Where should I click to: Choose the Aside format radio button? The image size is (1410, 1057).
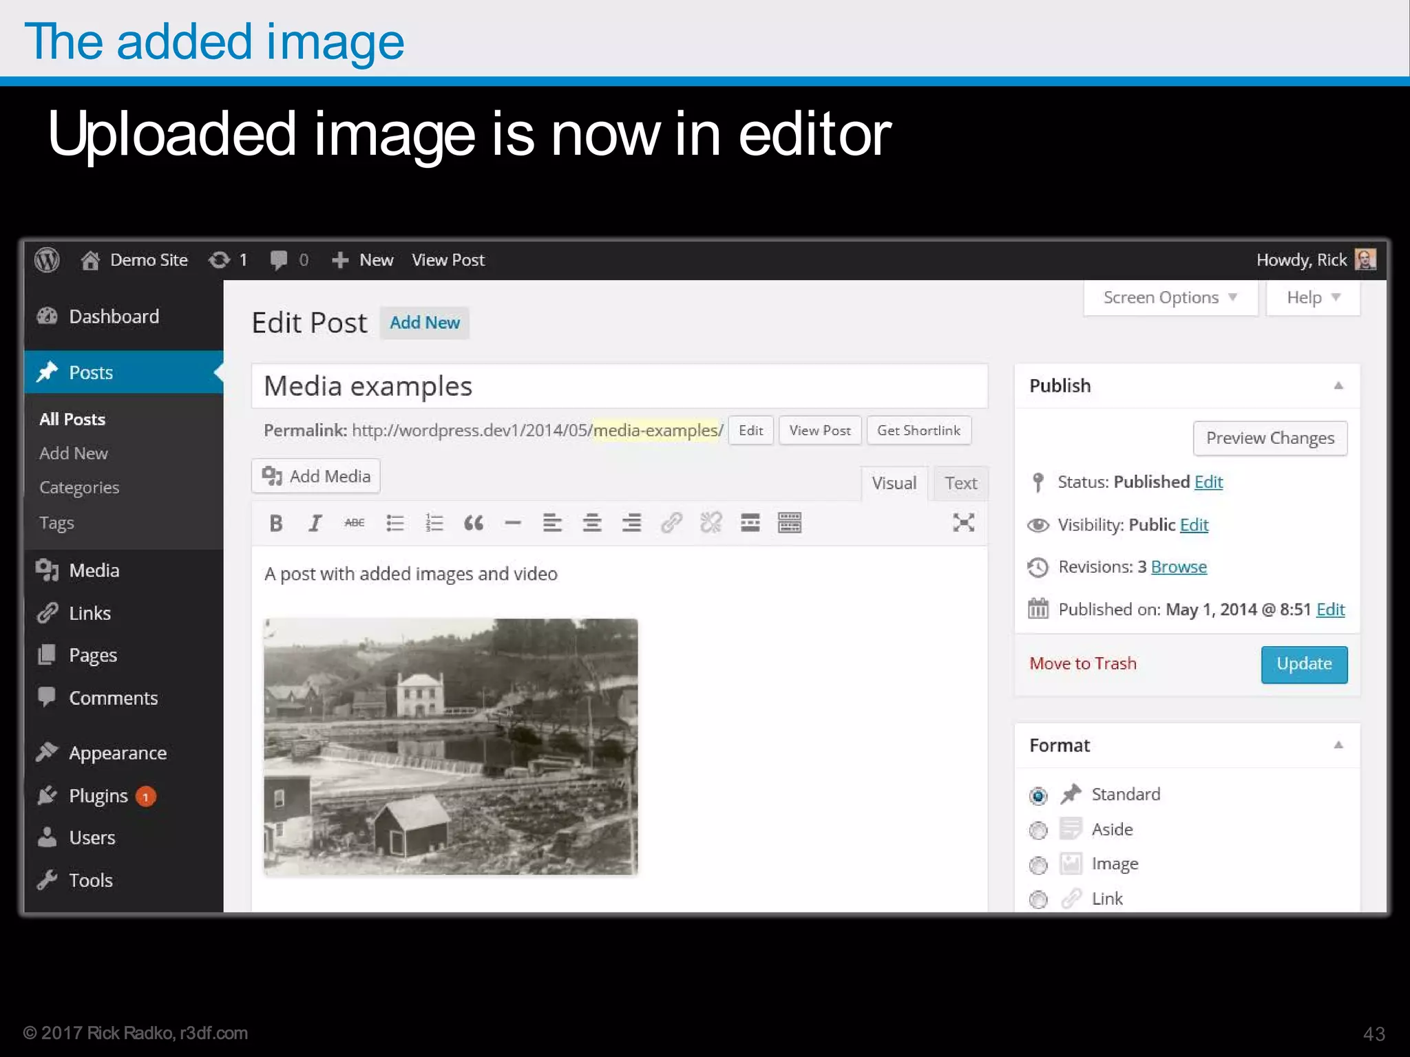click(1038, 830)
